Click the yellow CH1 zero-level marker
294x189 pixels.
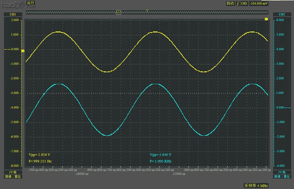[23, 51]
